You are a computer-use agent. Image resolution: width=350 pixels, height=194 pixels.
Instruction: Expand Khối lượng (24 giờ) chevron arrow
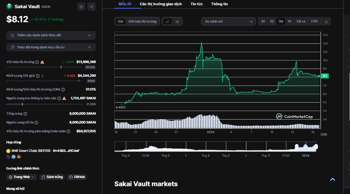point(42,76)
